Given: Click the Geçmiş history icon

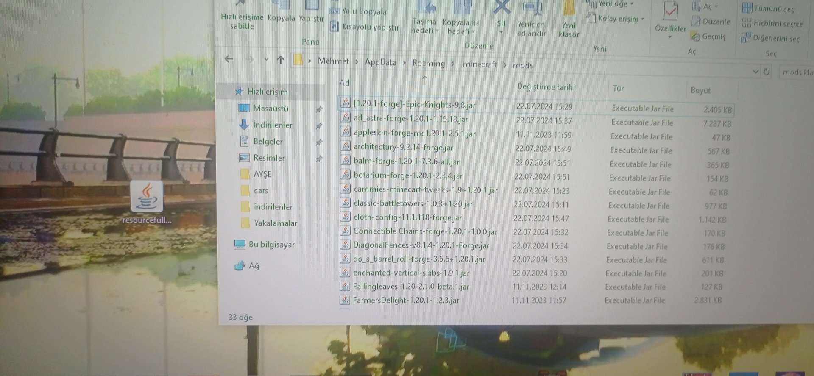Looking at the screenshot, I should (x=695, y=36).
